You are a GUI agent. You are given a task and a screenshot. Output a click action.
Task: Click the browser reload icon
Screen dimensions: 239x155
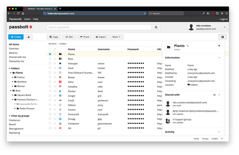(x=18, y=13)
